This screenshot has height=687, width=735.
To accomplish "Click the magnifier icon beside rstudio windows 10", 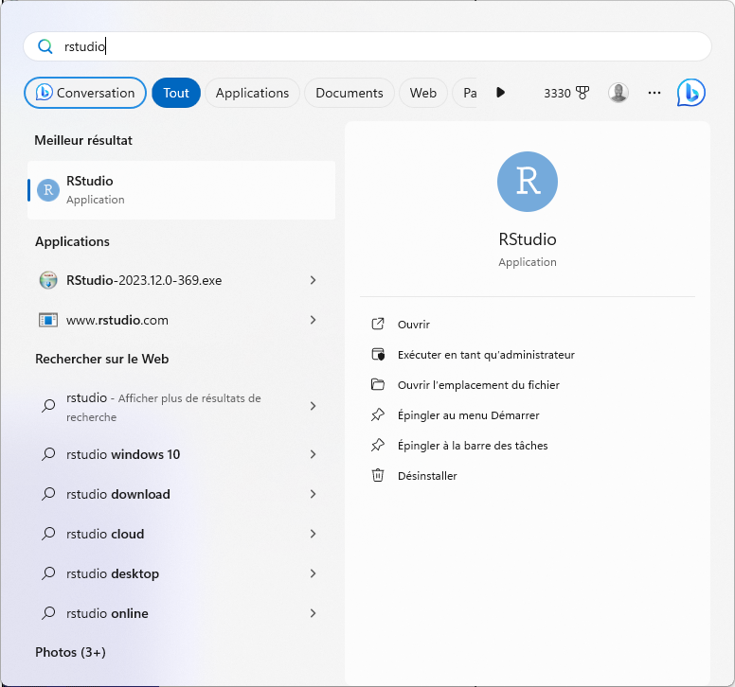I will pyautogui.click(x=48, y=454).
